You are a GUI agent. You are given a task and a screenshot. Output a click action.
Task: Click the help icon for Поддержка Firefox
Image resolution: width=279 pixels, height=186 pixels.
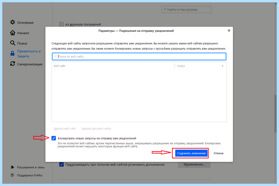click(x=12, y=175)
